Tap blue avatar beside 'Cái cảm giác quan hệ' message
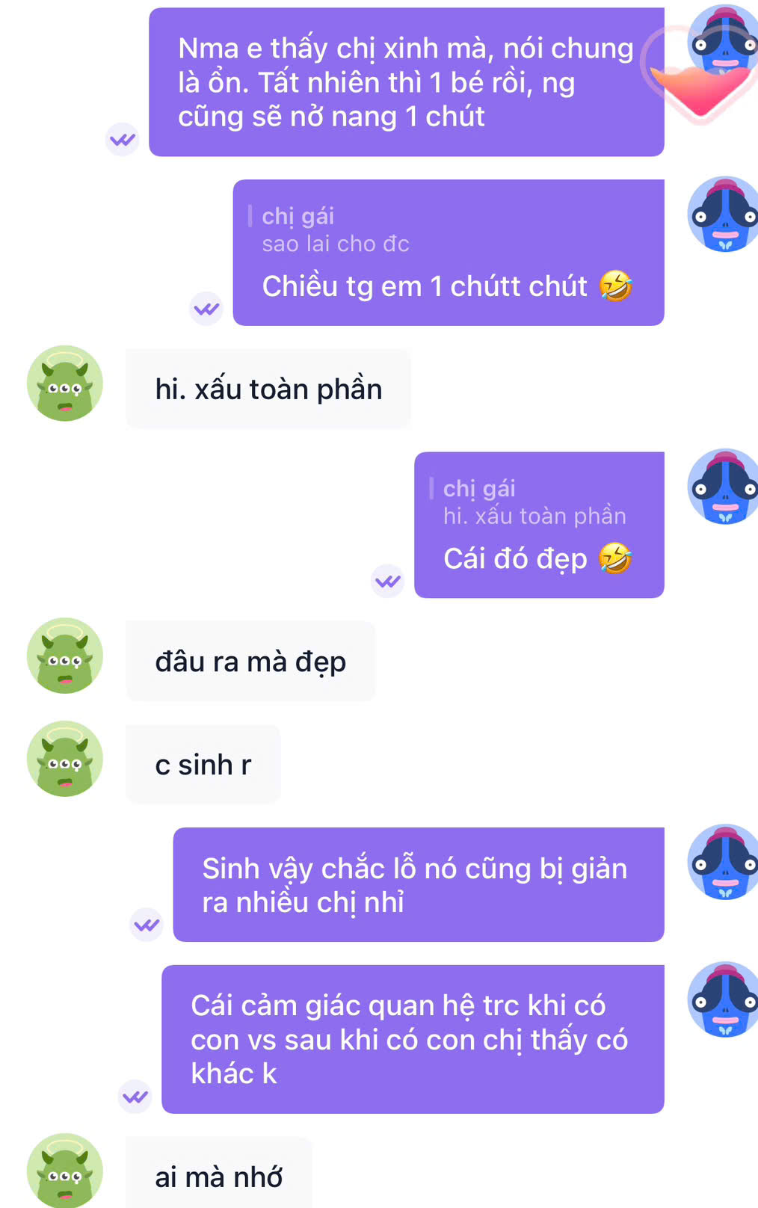The height and width of the screenshot is (1208, 758). tap(723, 999)
